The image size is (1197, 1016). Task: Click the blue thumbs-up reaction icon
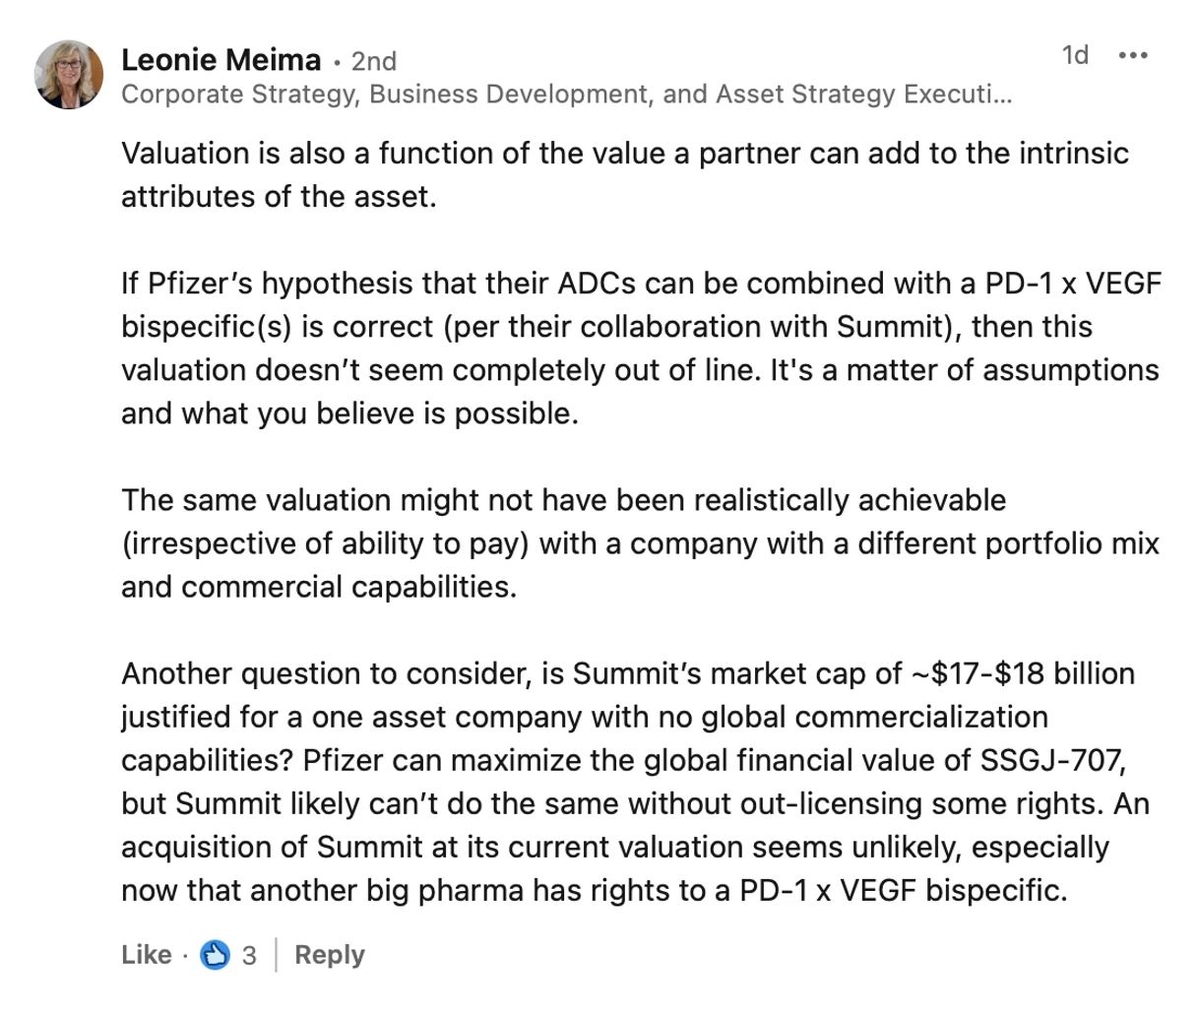point(215,954)
